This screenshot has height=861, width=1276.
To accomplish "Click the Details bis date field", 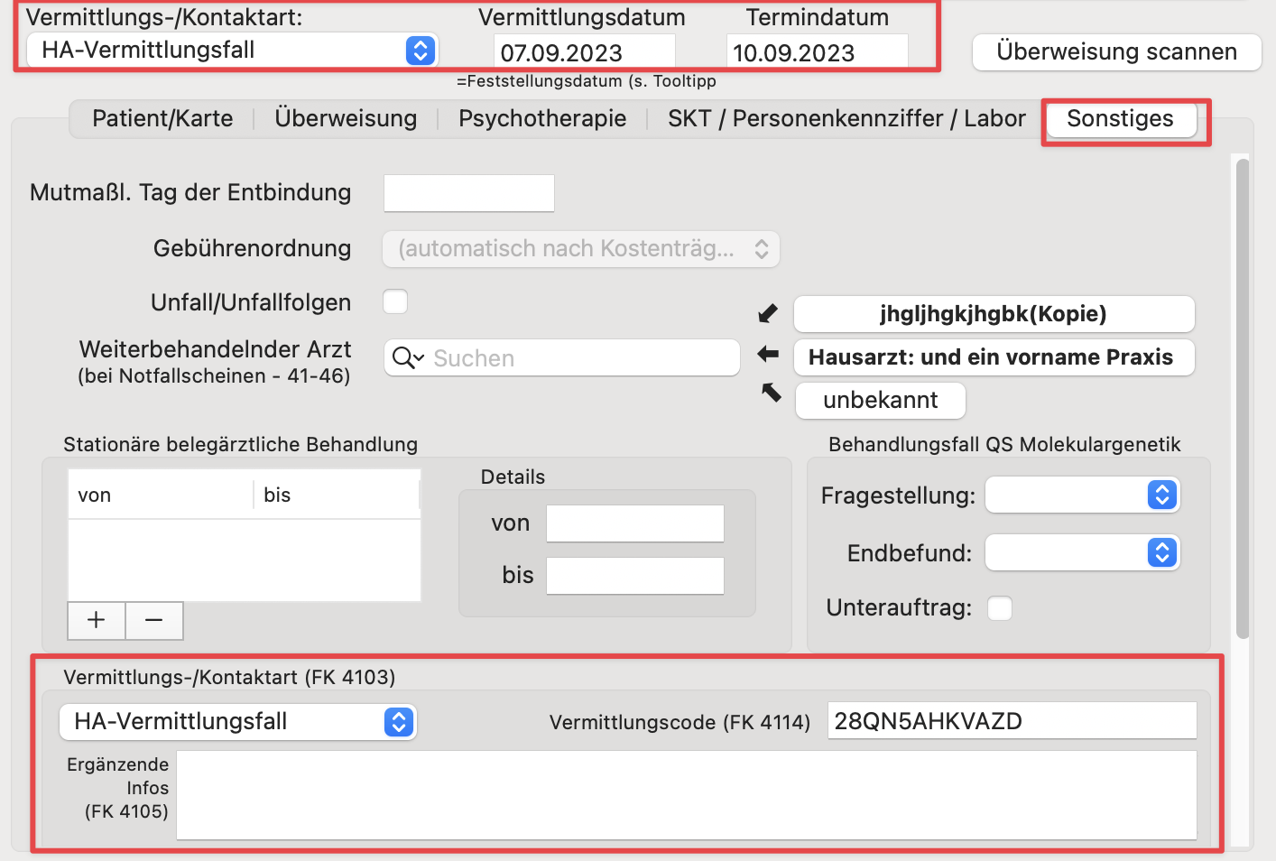I will 635,576.
